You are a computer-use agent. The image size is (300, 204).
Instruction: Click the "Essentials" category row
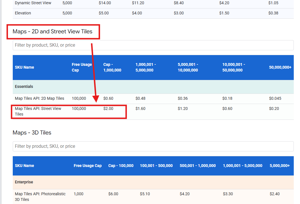coord(153,87)
